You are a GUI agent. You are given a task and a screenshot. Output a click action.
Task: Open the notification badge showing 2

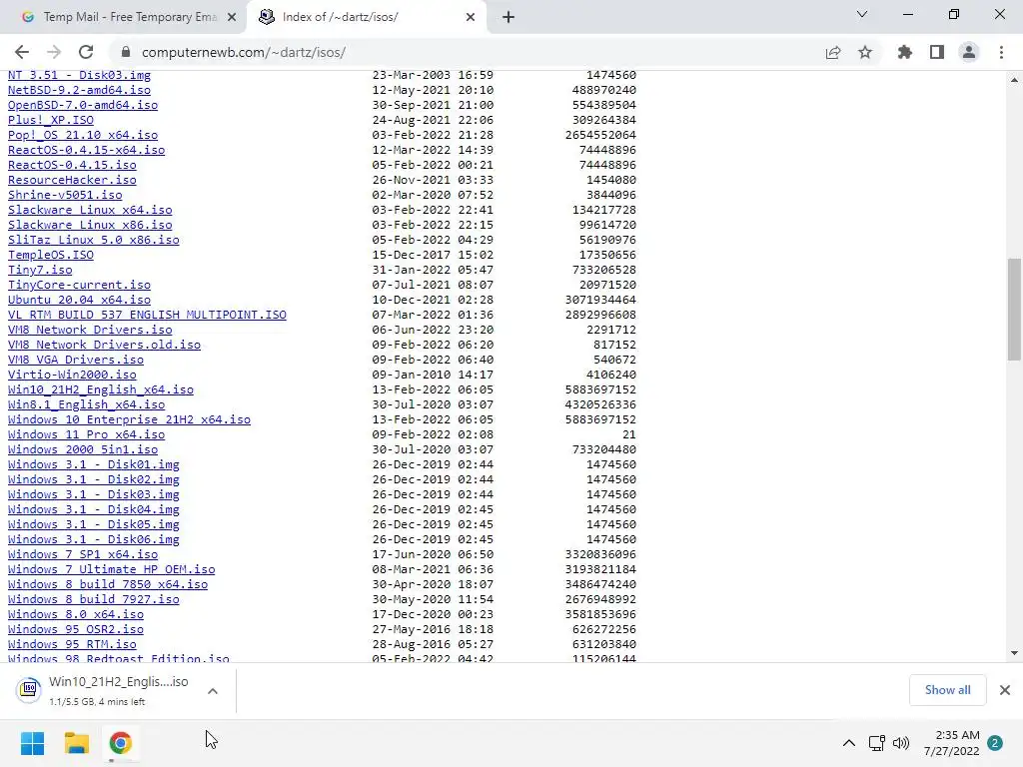[x=995, y=743]
